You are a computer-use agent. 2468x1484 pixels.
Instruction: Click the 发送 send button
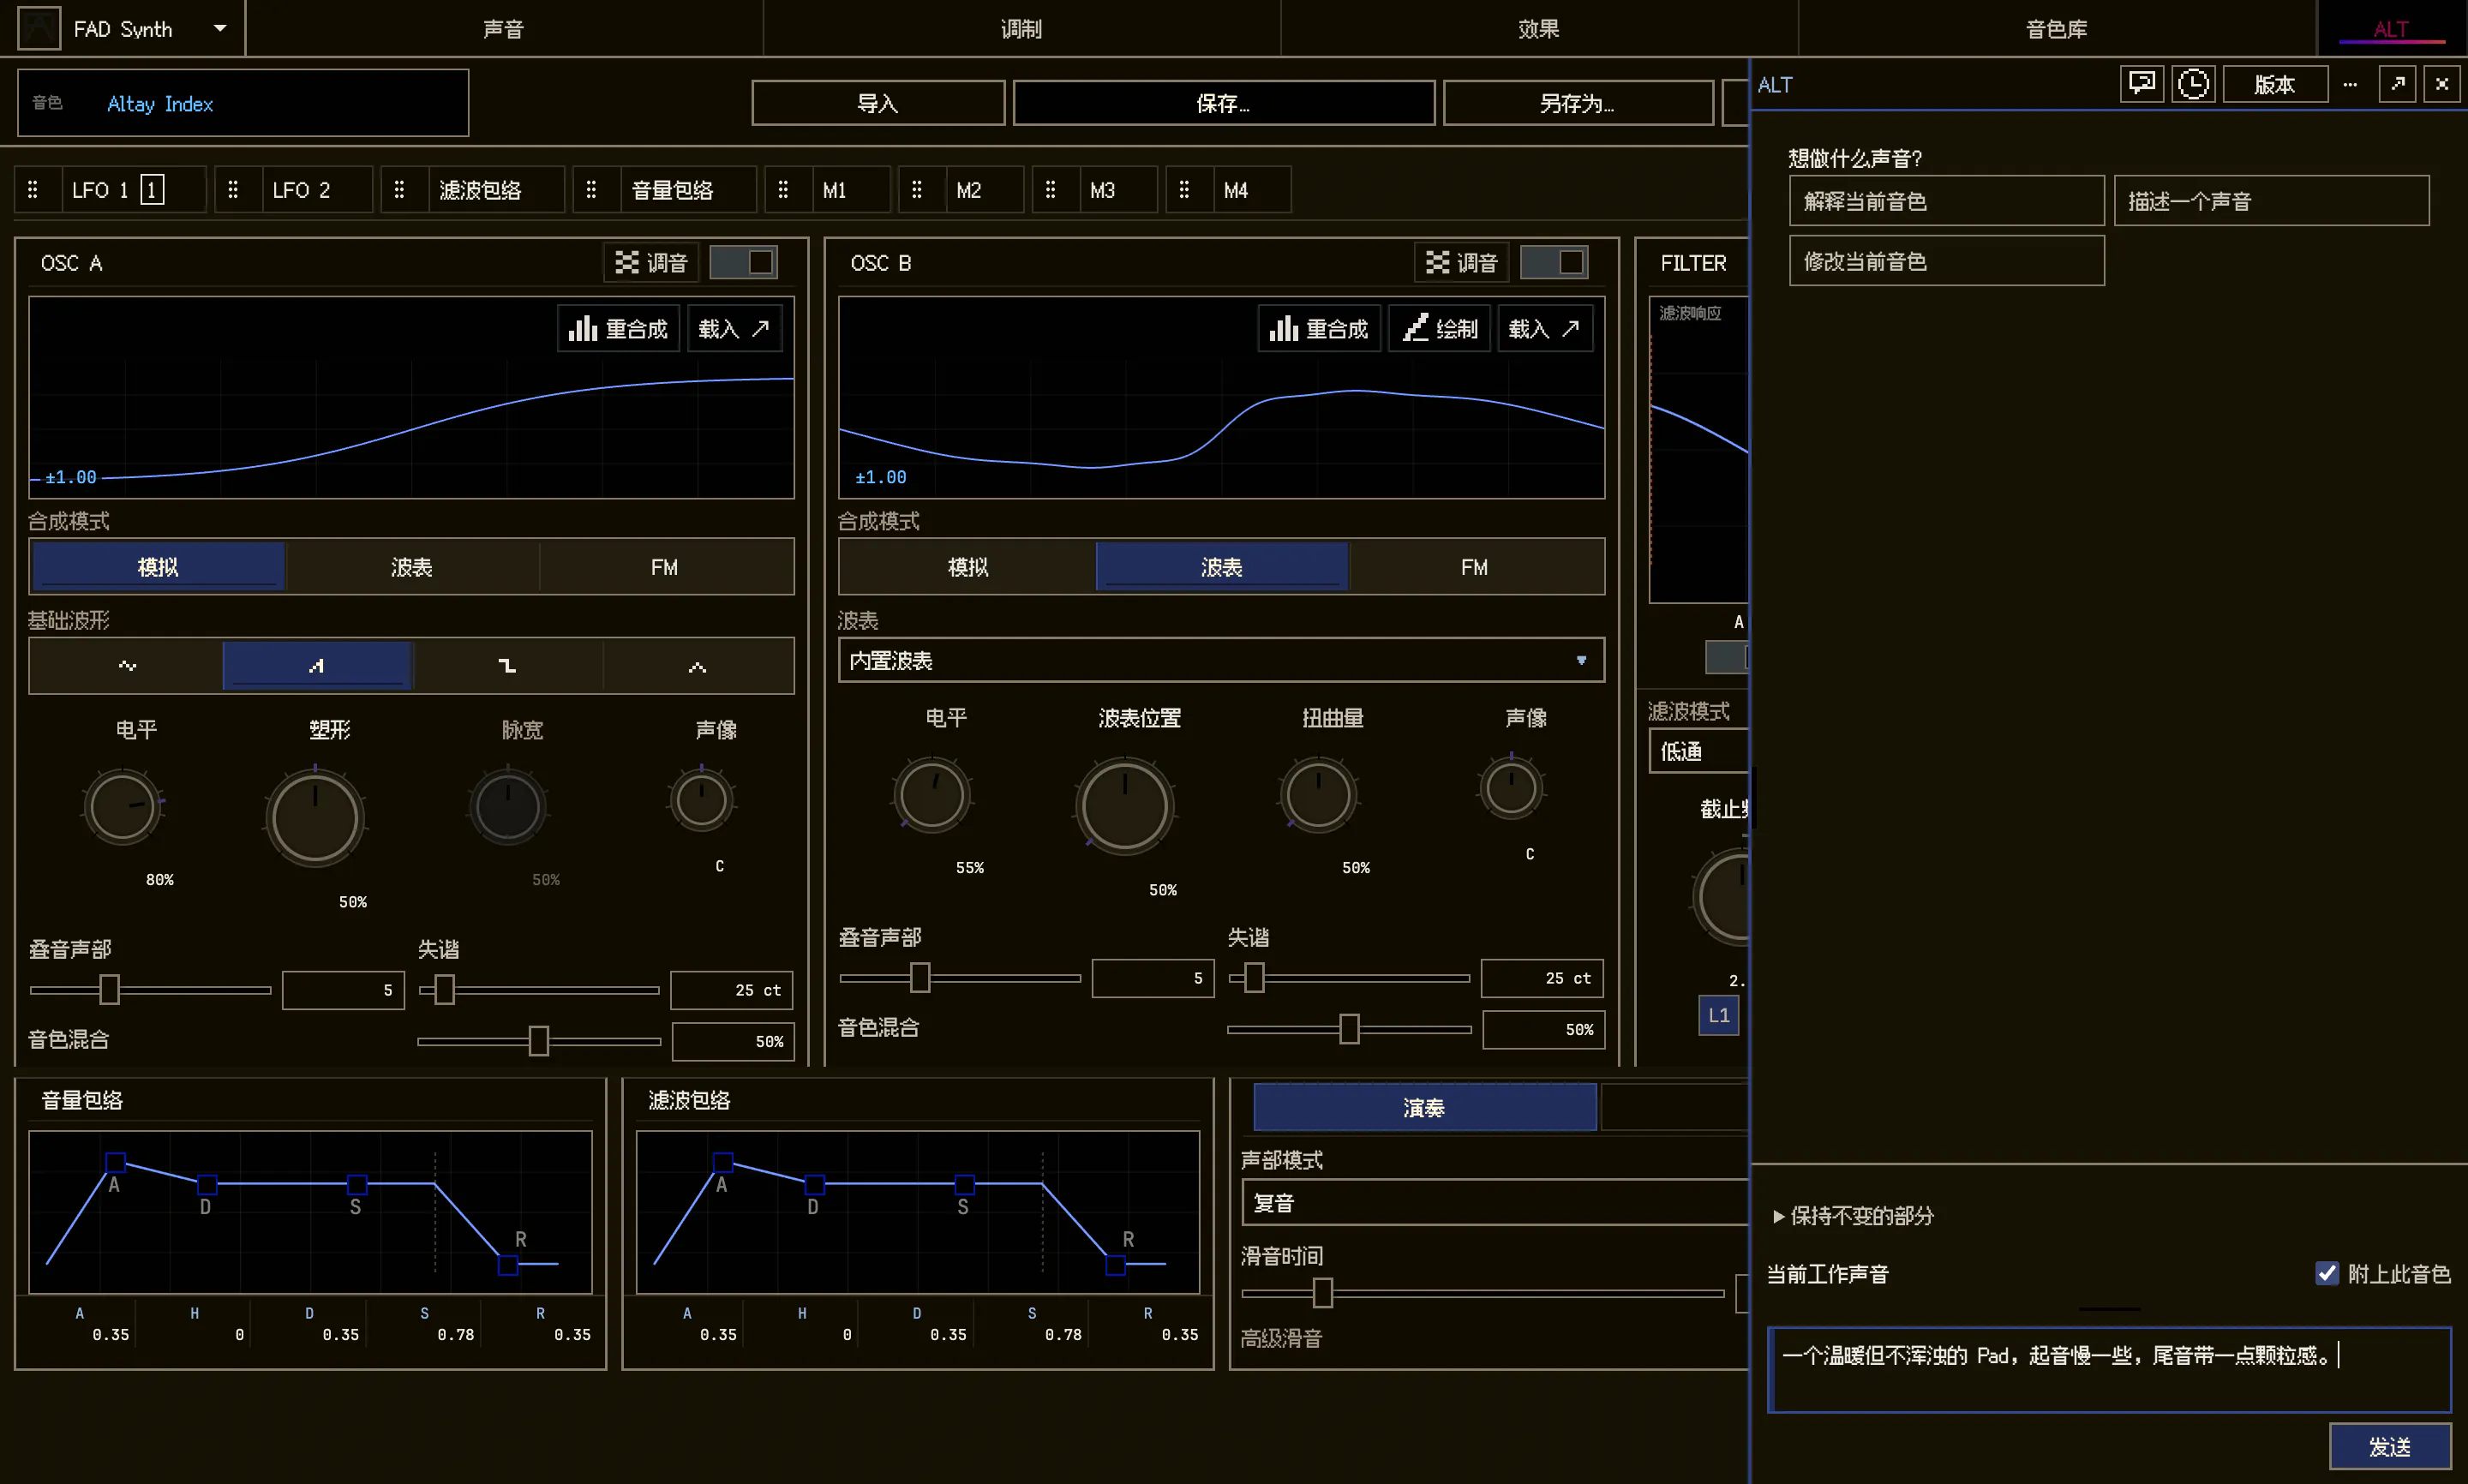pos(2389,1446)
